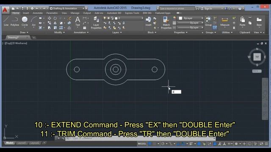This screenshot has width=271, height=152.
Task: Open the Drafting & Annotation workspace dropdown
Action: coord(67,8)
